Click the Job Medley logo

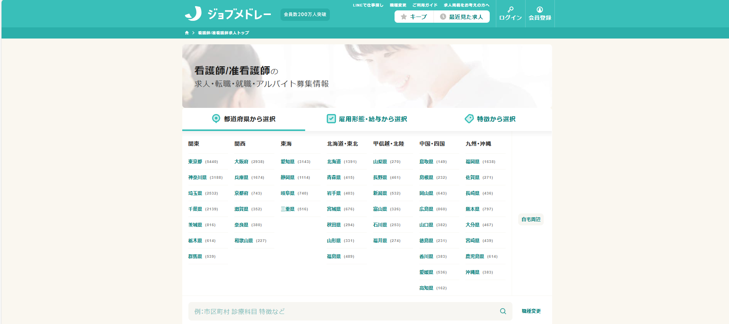coord(228,14)
